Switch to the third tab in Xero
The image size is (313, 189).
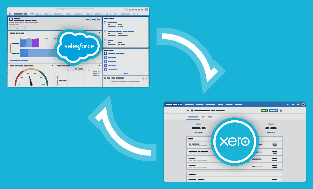(210, 117)
